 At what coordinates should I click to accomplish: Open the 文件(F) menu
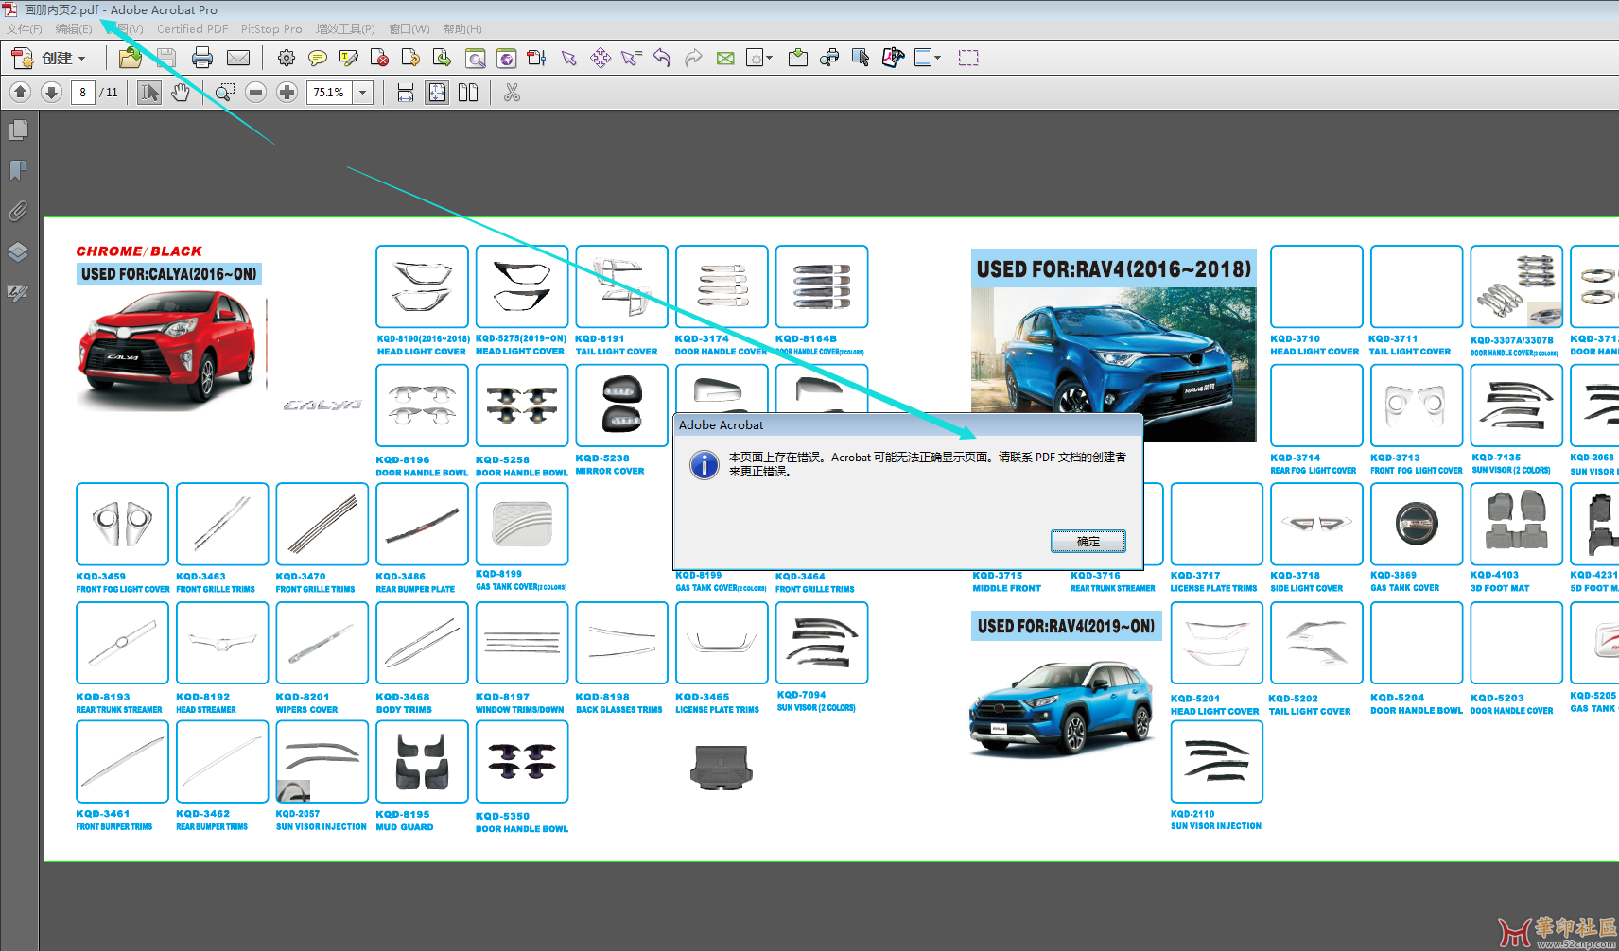(x=25, y=29)
